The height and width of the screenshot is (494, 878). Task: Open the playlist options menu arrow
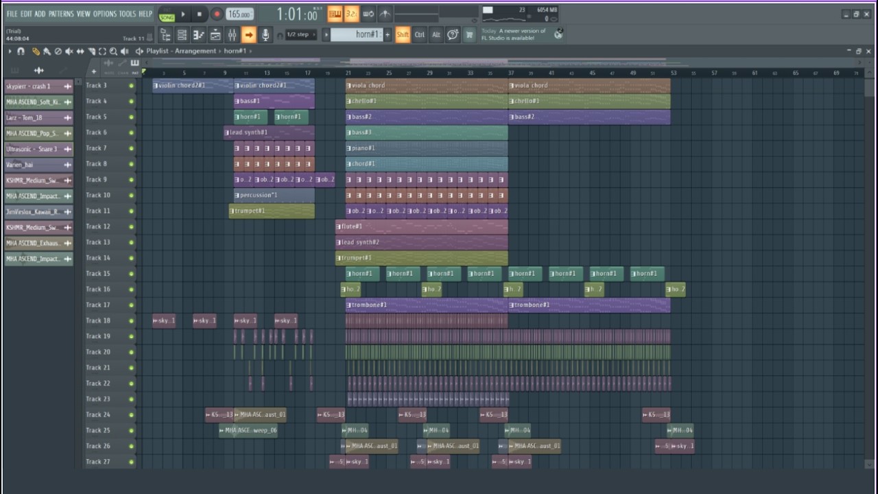point(10,51)
